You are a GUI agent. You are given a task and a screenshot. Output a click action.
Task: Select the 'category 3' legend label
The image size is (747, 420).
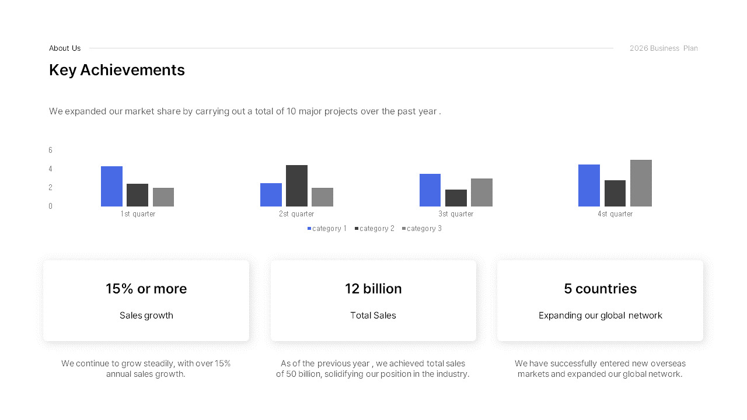424,229
